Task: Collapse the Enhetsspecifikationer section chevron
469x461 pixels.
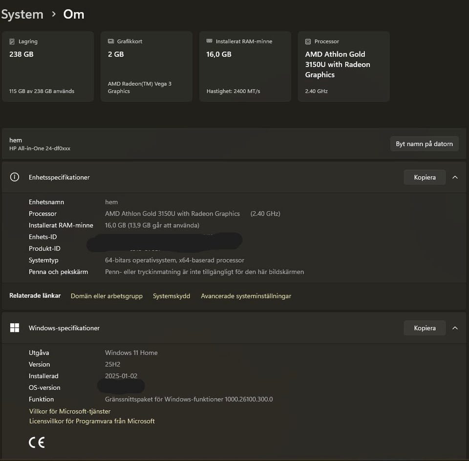Action: pos(455,177)
